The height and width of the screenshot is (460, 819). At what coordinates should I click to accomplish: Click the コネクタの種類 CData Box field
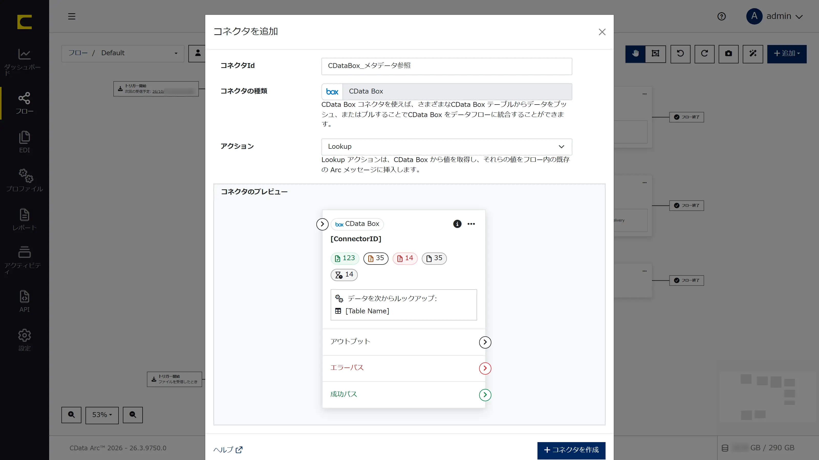[446, 91]
